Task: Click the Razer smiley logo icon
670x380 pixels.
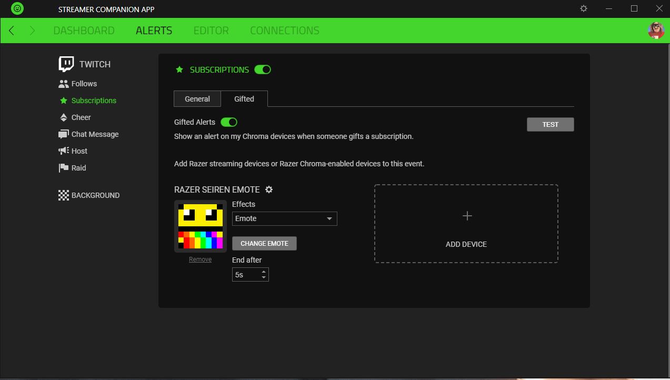Action: [x=17, y=9]
